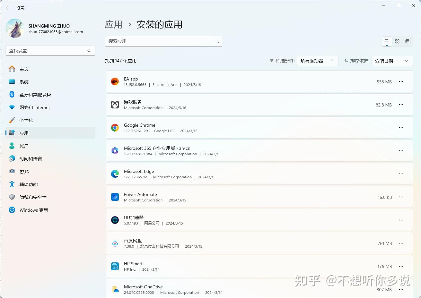
Task: Open 个性化 settings
Action: (50, 120)
